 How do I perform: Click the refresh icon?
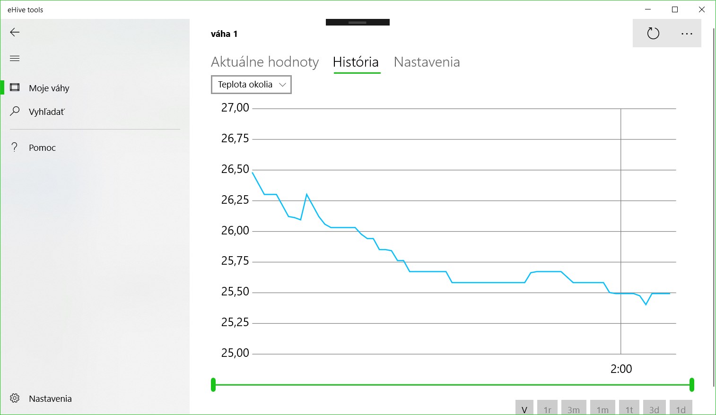tap(653, 34)
